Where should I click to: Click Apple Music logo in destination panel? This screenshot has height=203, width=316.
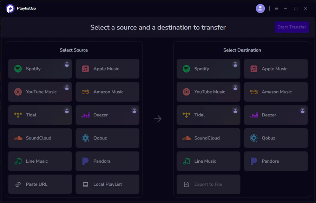pyautogui.click(x=254, y=69)
